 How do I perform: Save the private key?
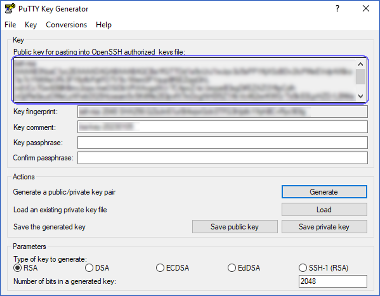(x=324, y=227)
